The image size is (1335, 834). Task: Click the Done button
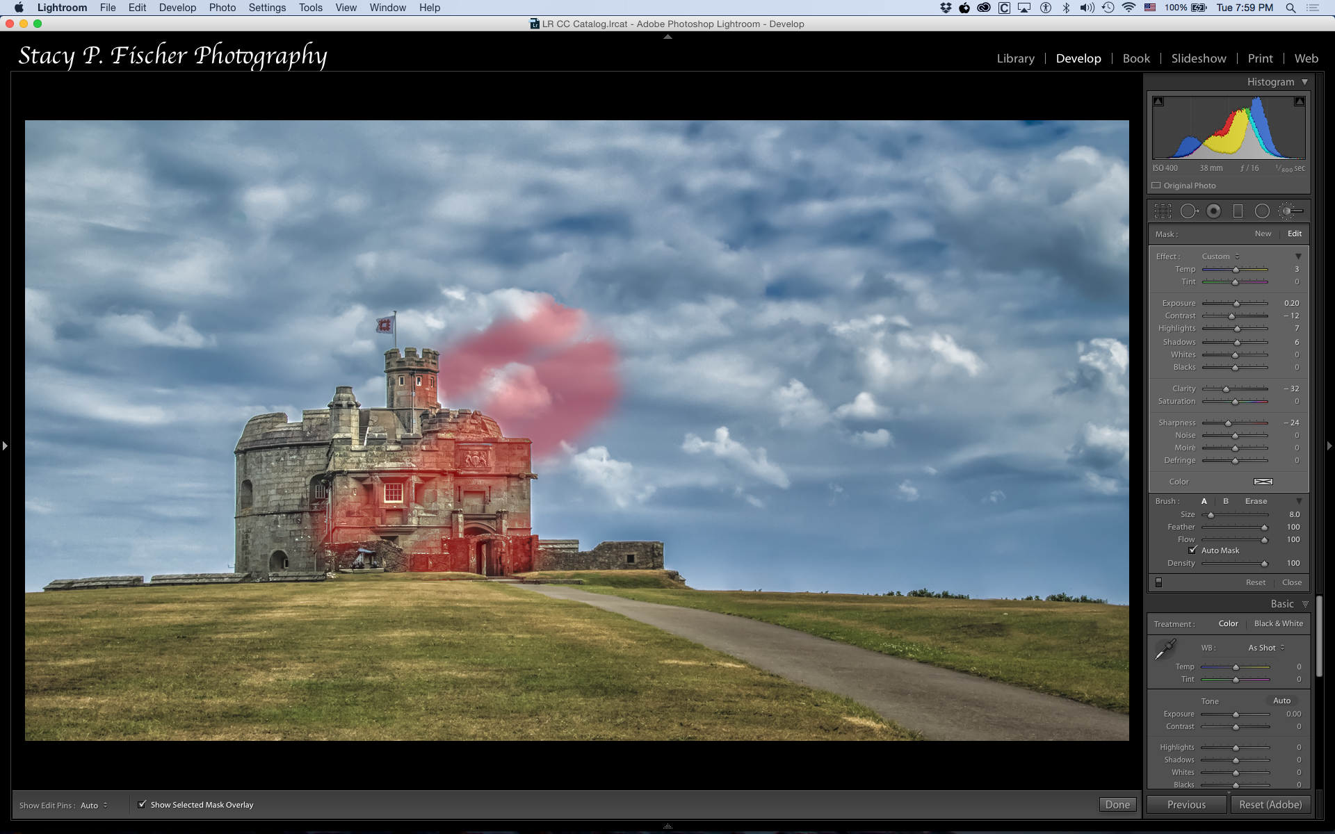pos(1117,805)
